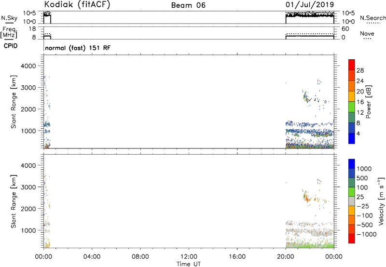This screenshot has width=386, height=267.
Task: Click the 'N.Sky' legend label
Action: click(x=9, y=18)
